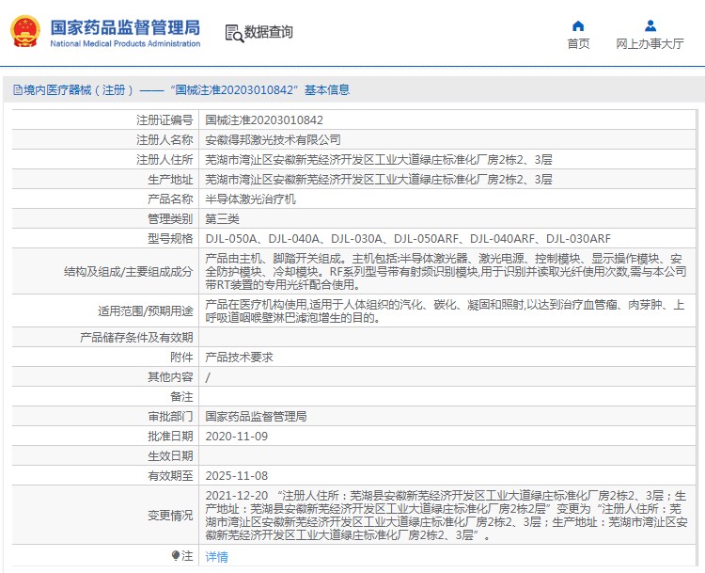
Task: Click the 有效期至 row label
Action: pyautogui.click(x=170, y=476)
